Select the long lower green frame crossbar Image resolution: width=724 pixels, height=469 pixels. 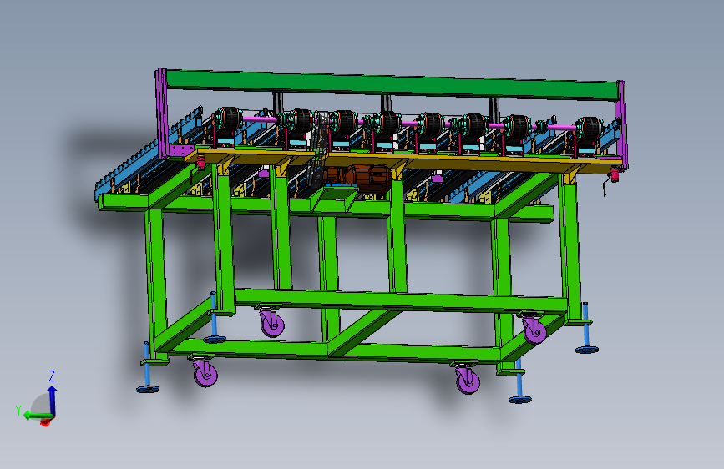coord(401,300)
